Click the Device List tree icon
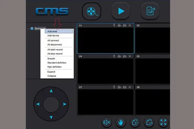This screenshot has width=194, height=129. [x=32, y=29]
